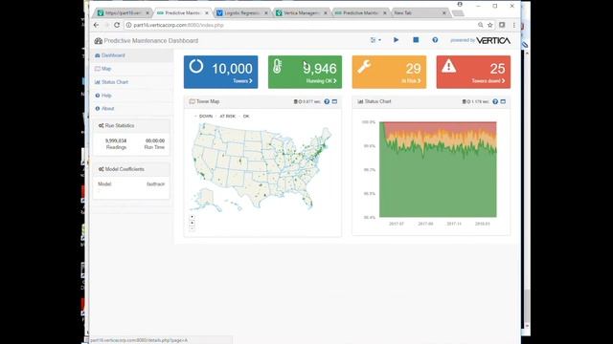613x344 pixels.
Task: Close the active Predictive Maintenance tab
Action: pos(207,12)
